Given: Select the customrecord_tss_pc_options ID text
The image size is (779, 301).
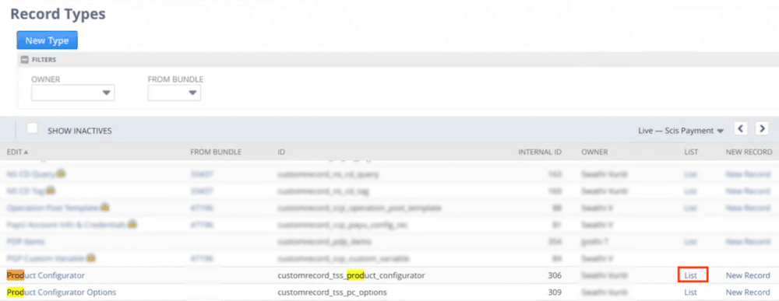Looking at the screenshot, I should click(x=332, y=292).
